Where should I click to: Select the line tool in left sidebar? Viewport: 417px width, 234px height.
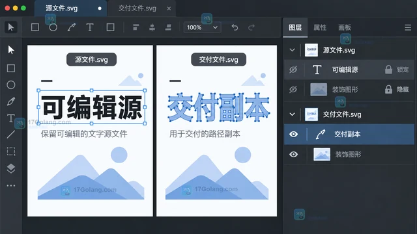pos(11,135)
